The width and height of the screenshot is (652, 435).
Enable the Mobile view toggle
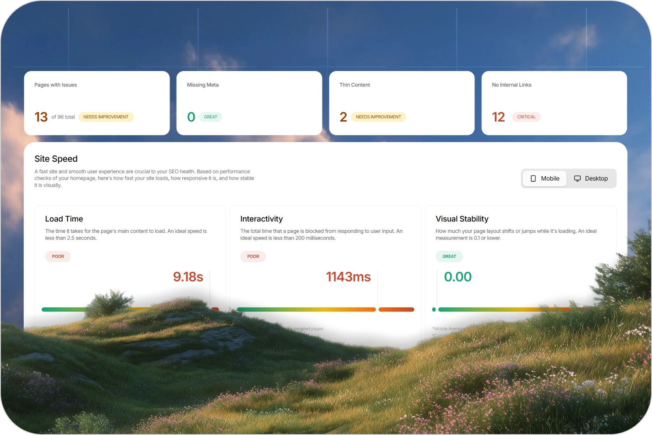point(544,178)
